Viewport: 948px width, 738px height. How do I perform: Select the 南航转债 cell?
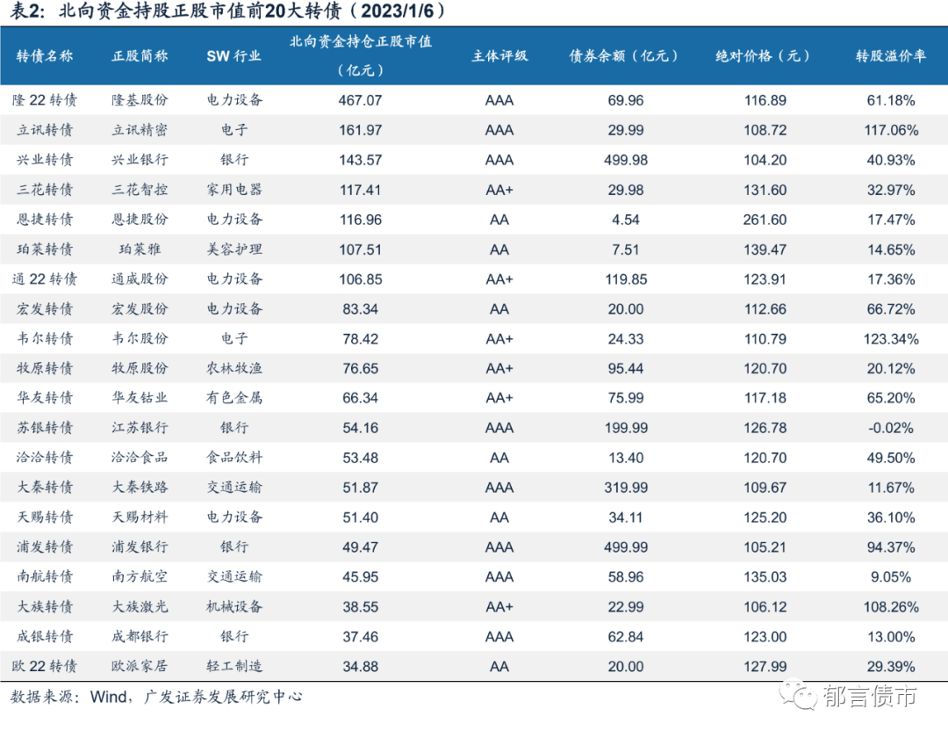point(45,576)
